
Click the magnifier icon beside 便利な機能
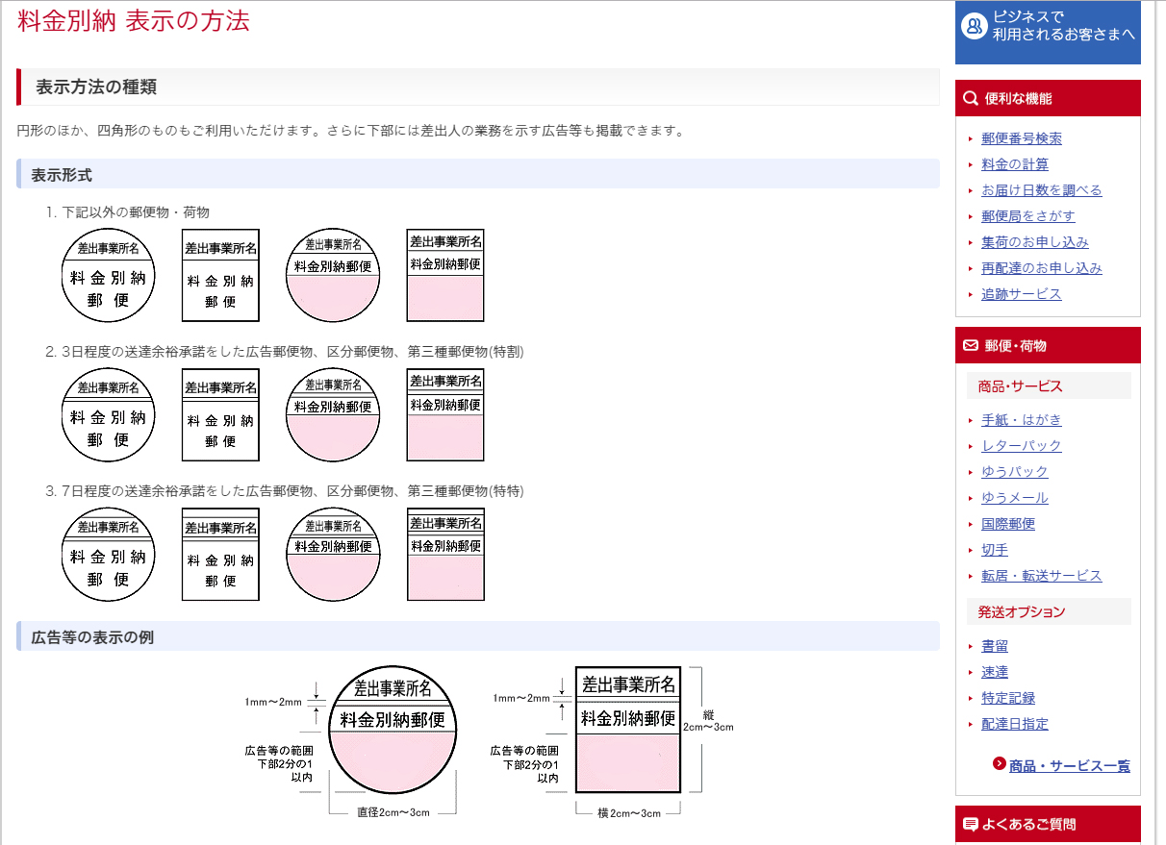click(x=971, y=98)
